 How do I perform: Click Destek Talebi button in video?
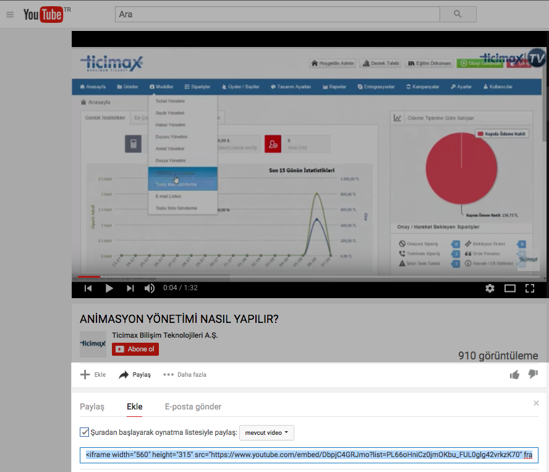pos(381,63)
